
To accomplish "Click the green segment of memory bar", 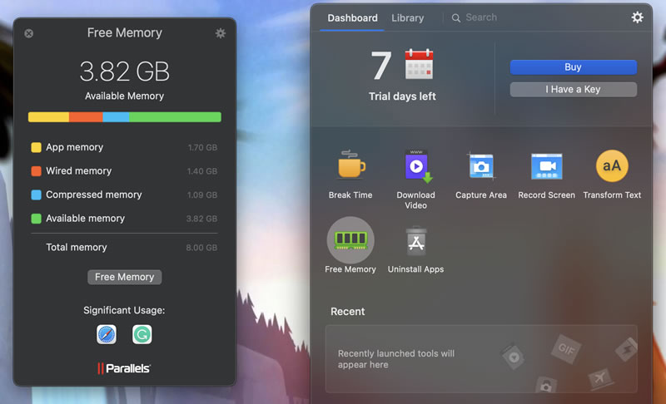I will point(175,117).
